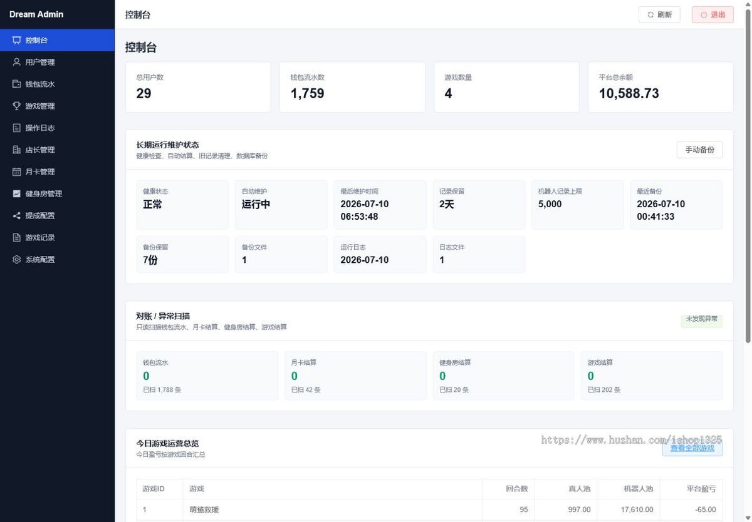Start a 手动备份 manual backup
The width and height of the screenshot is (752, 522).
click(x=699, y=150)
